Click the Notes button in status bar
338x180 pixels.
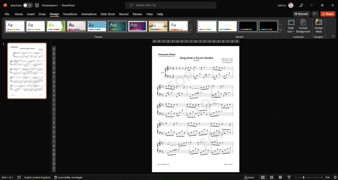pos(249,177)
